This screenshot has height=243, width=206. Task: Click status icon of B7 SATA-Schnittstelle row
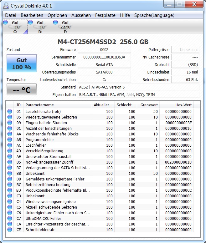point(10,168)
